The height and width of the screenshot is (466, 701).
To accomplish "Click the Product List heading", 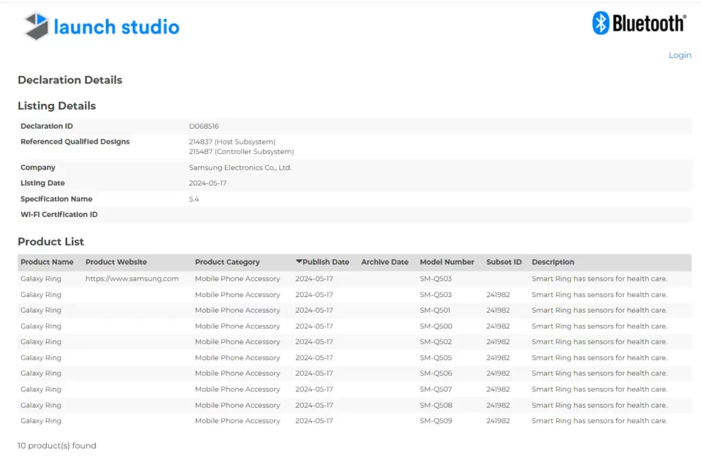I will pyautogui.click(x=51, y=242).
